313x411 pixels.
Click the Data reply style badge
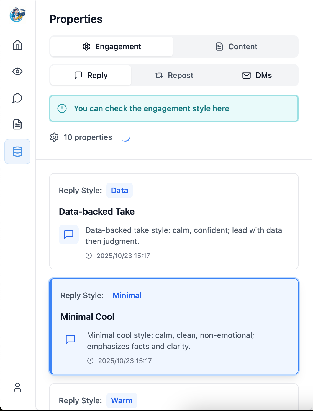pos(119,190)
